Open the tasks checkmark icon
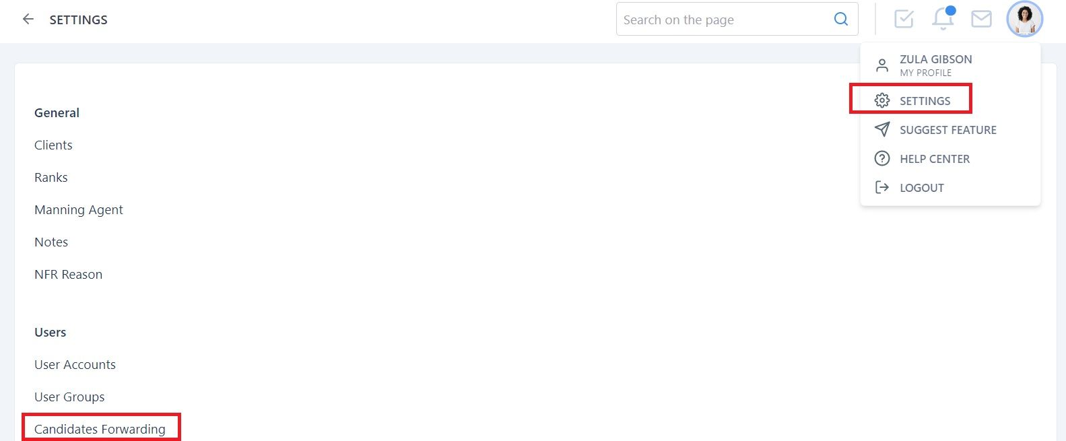 pyautogui.click(x=904, y=19)
